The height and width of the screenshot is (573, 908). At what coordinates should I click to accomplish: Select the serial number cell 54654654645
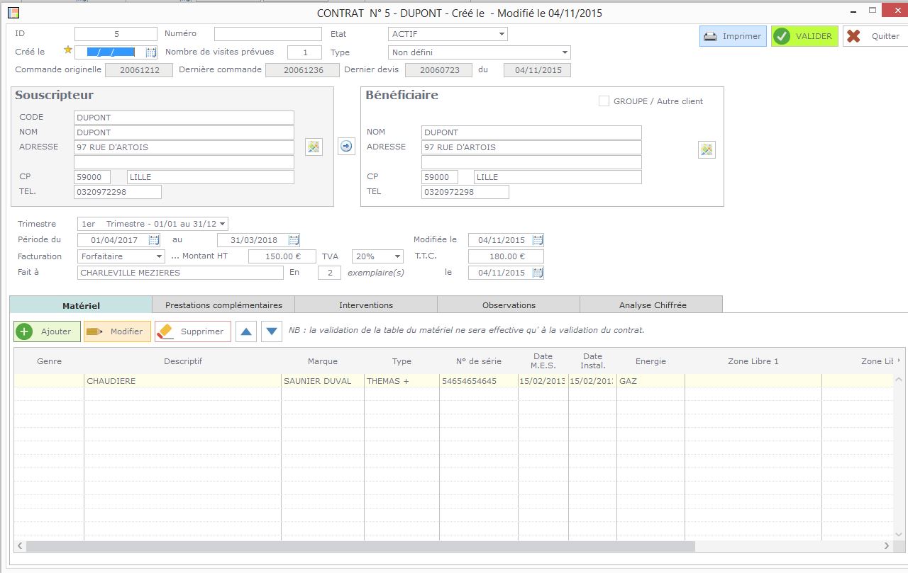pyautogui.click(x=479, y=381)
